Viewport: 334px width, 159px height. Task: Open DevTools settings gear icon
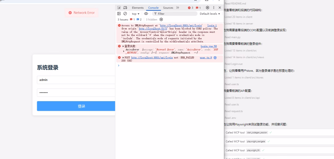pyautogui.click(x=208, y=8)
